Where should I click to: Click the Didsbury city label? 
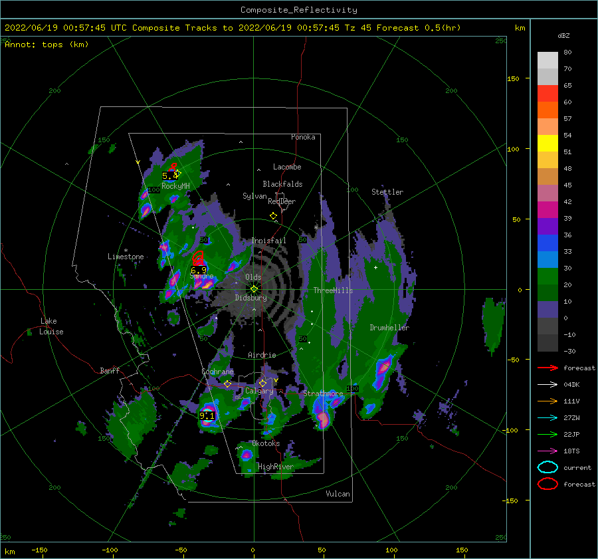[250, 298]
